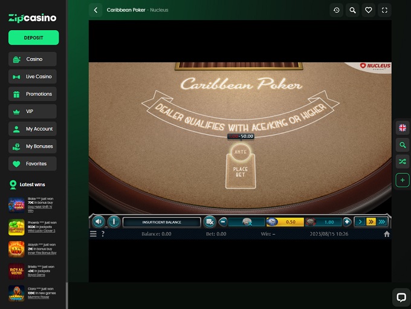Enter fullscreen mode for the game
The image size is (411, 309).
tap(384, 10)
